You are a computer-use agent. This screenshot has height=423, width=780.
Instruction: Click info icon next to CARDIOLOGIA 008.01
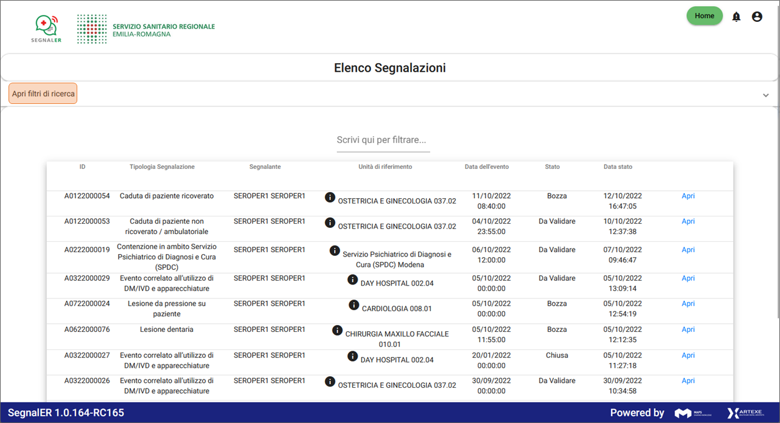tap(354, 305)
